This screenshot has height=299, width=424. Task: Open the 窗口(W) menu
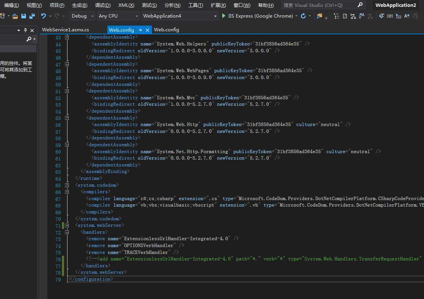coord(242,5)
